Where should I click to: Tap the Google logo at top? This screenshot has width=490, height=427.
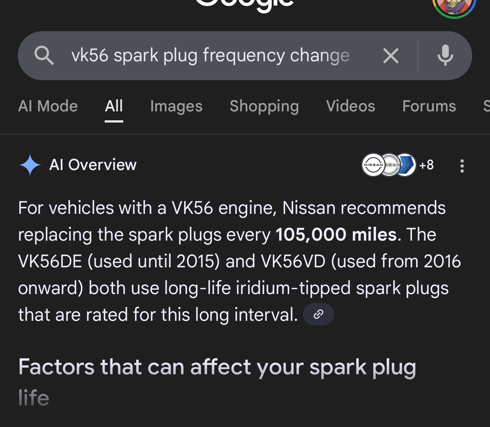coord(244,4)
